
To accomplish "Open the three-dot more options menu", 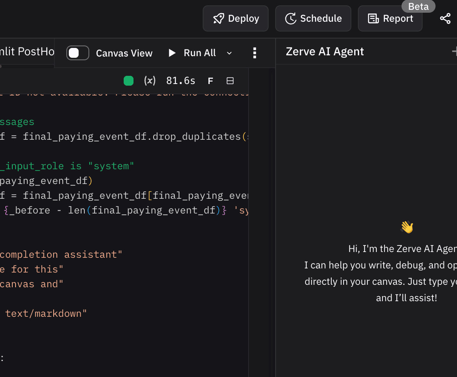I will pos(254,53).
